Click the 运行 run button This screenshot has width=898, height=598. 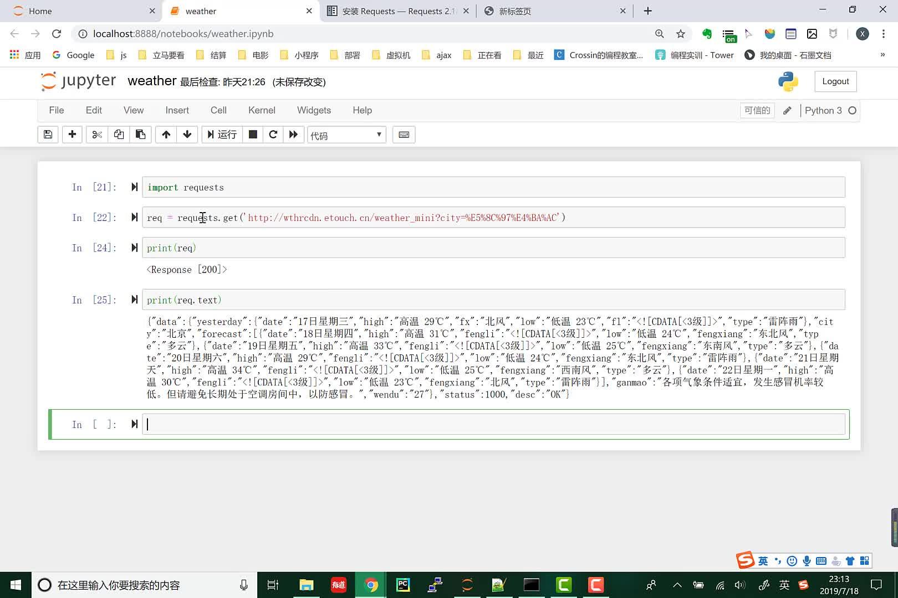pos(222,135)
